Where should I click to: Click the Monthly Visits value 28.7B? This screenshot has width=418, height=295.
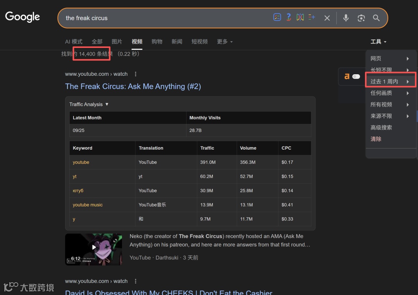tap(195, 130)
